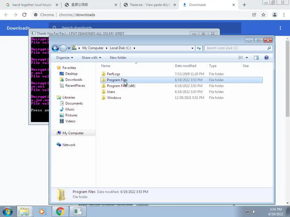Sort by Name column header

(136, 66)
